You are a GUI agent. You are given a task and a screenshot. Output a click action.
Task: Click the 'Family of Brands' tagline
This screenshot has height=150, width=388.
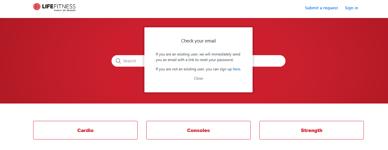65,10
